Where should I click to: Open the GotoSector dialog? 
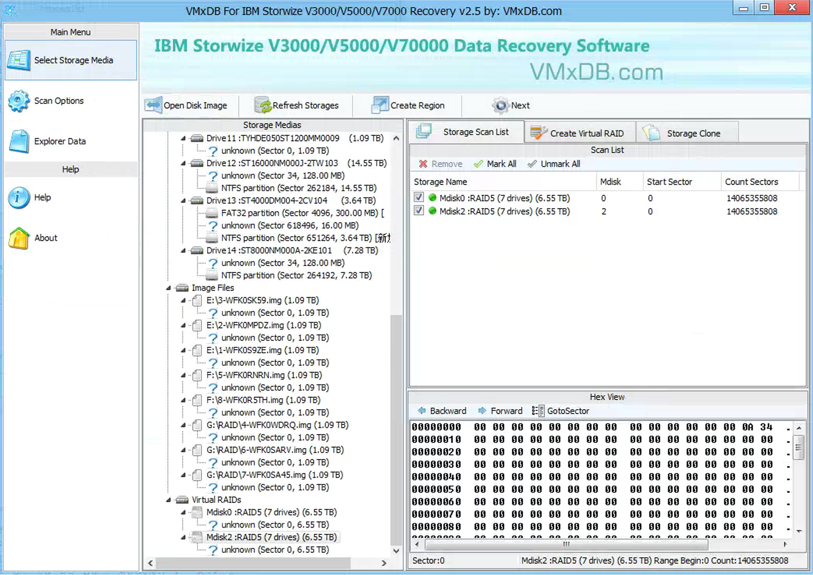561,411
